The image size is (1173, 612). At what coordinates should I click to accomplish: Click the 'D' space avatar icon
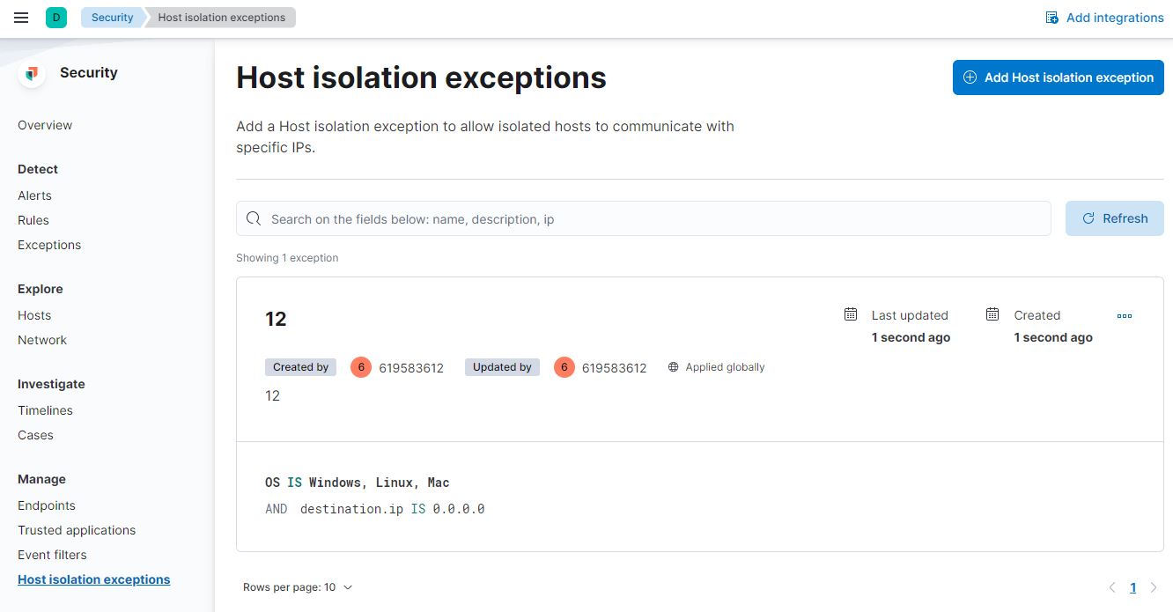[56, 17]
